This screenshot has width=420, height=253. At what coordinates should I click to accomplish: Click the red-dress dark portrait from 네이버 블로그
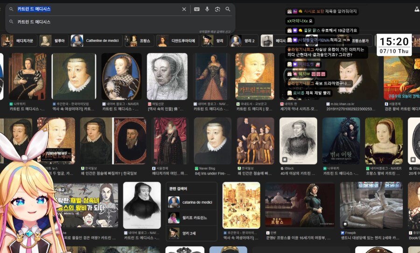point(211,77)
